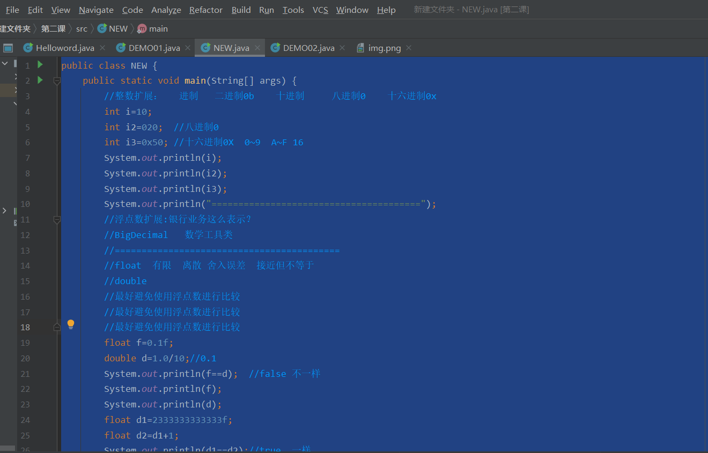
Task: Click the println(i2) statement
Action: tap(166, 173)
